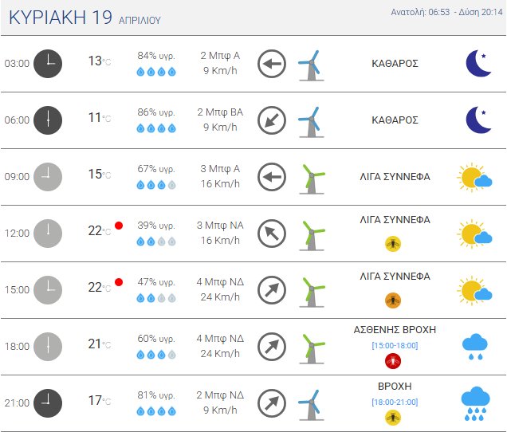Click the orange mosquito icon at 15:00

393,300
